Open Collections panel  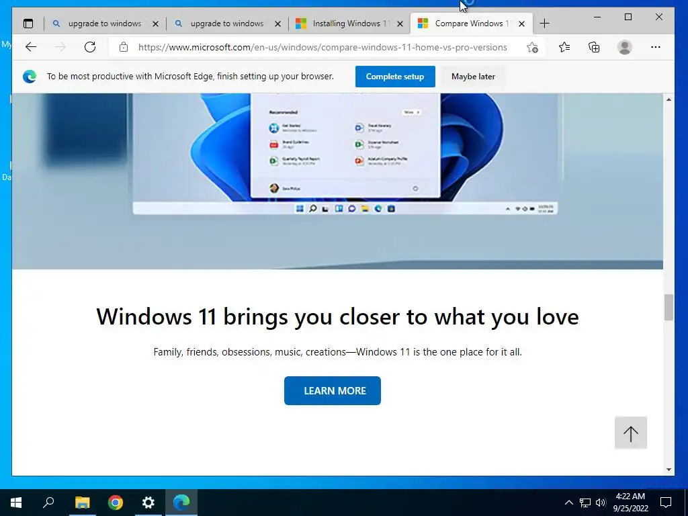594,47
